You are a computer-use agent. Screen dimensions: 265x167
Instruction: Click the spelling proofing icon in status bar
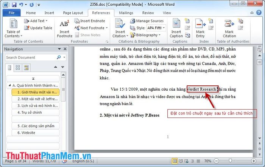pyautogui.click(x=64, y=161)
